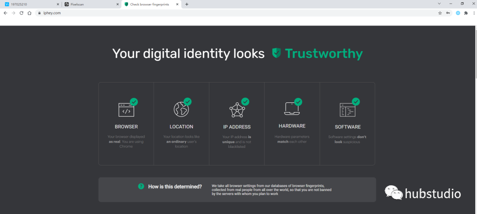This screenshot has width=477, height=214.
Task: Click the Trustworthy status text
Action: click(x=324, y=54)
